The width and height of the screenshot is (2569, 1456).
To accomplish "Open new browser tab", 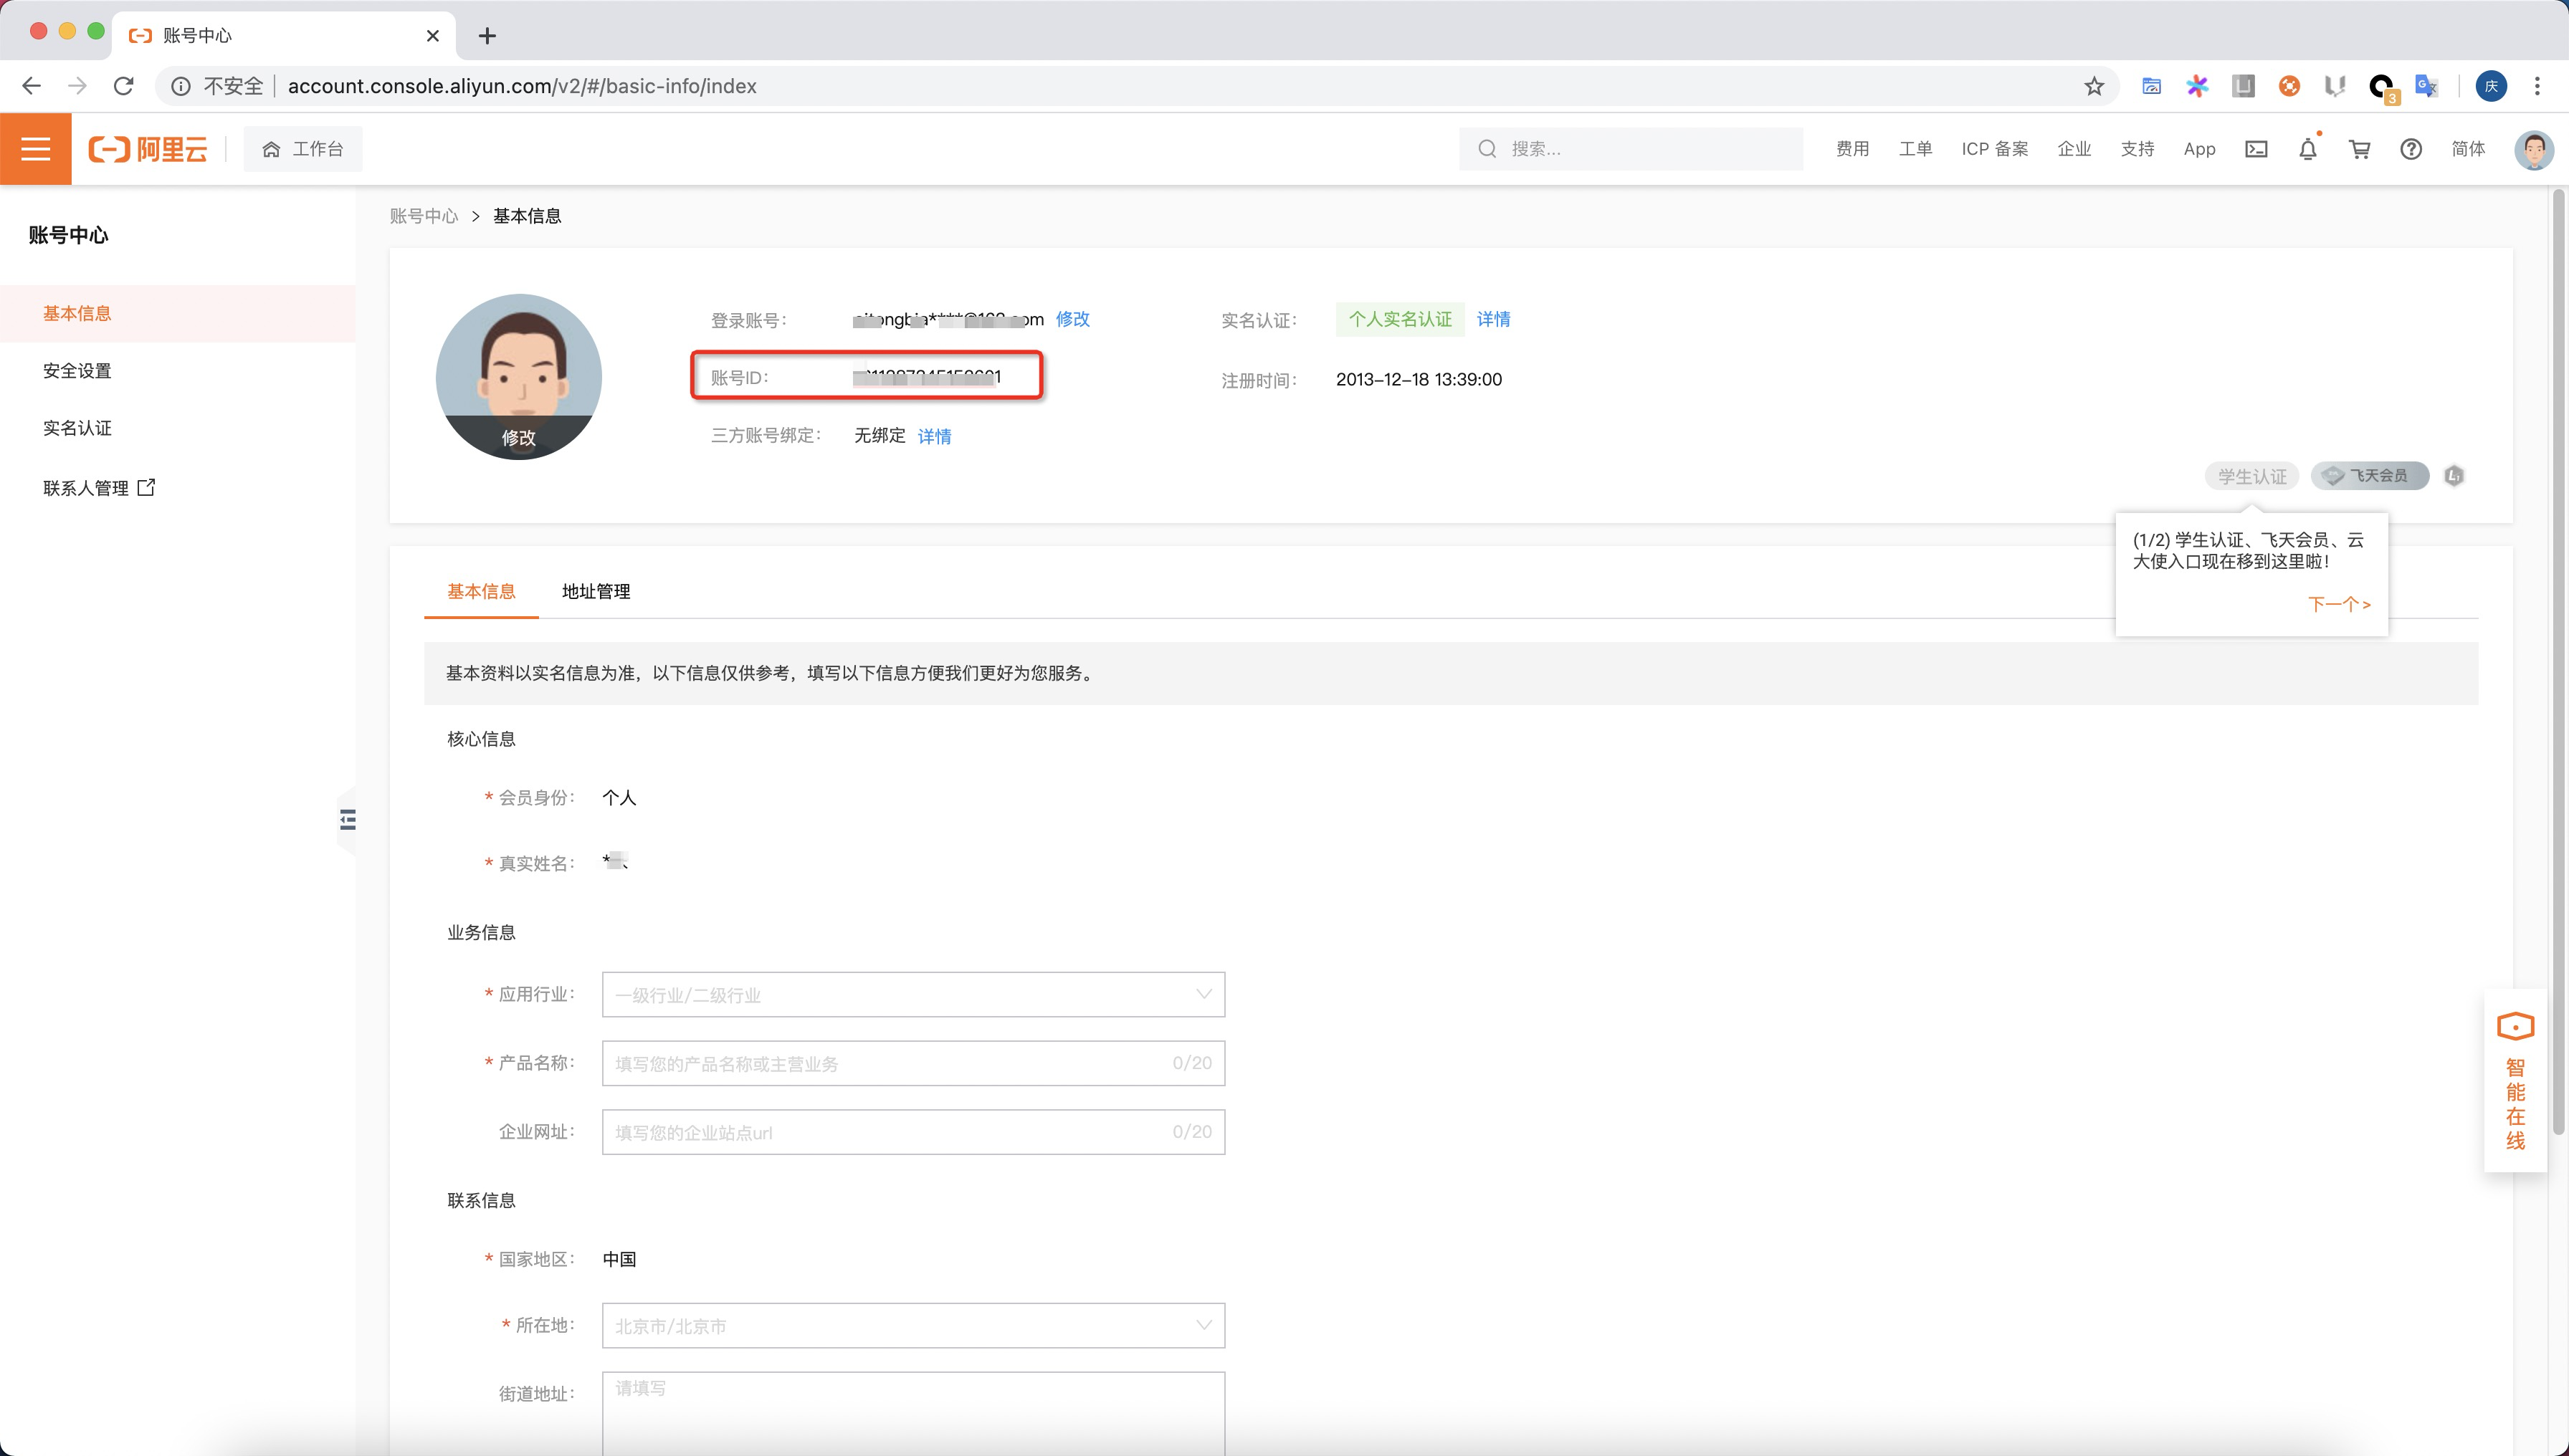I will pyautogui.click(x=487, y=36).
